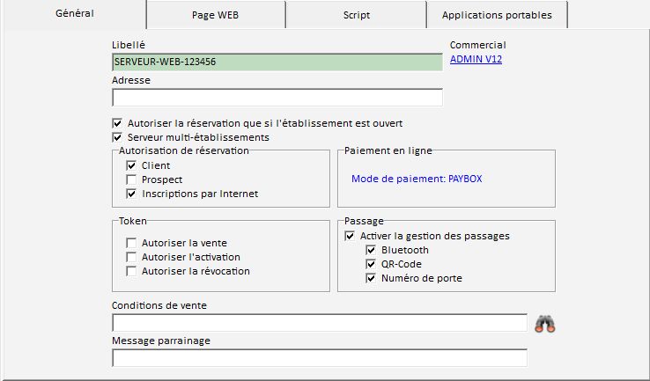Enable Autoriser la vente token option

(131, 243)
